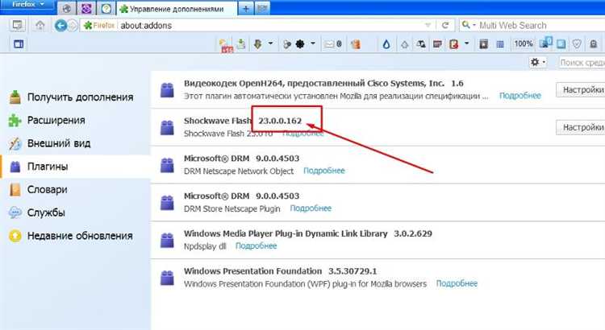The image size is (605, 330).
Task: Reset zoom via the 100% button
Action: tap(524, 44)
